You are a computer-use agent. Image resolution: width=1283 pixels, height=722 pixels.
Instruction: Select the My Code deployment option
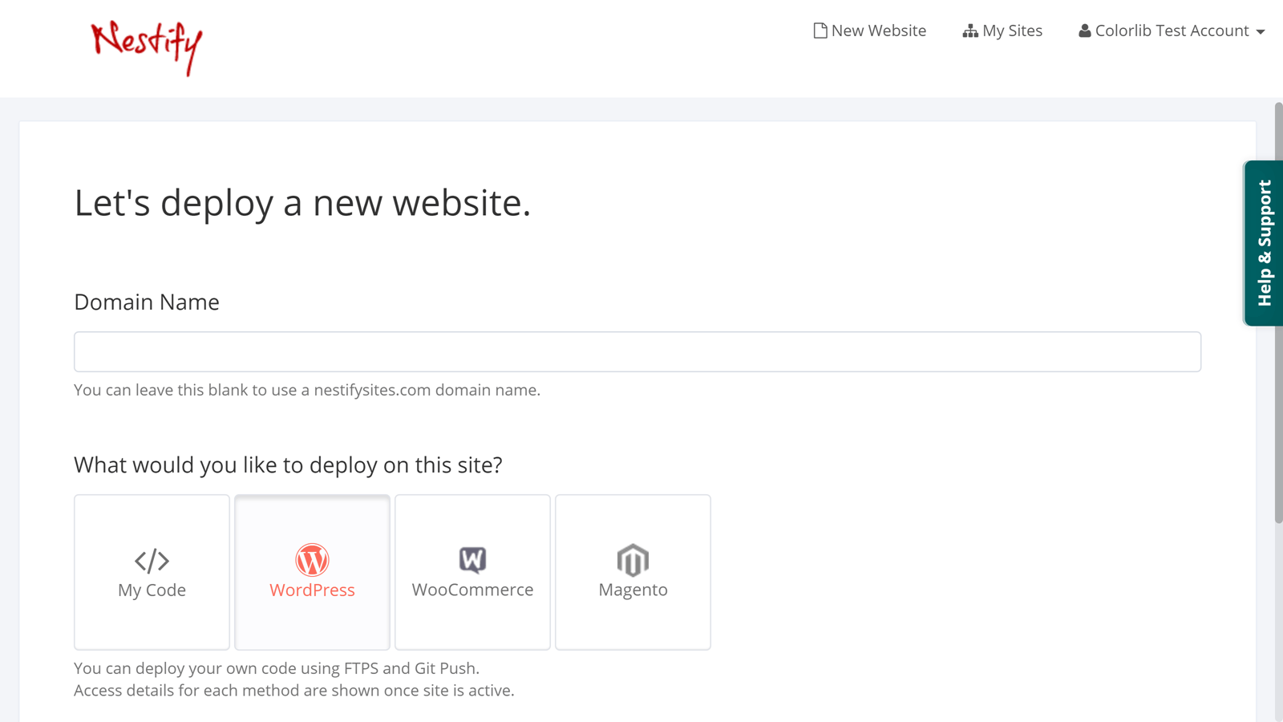click(x=152, y=572)
